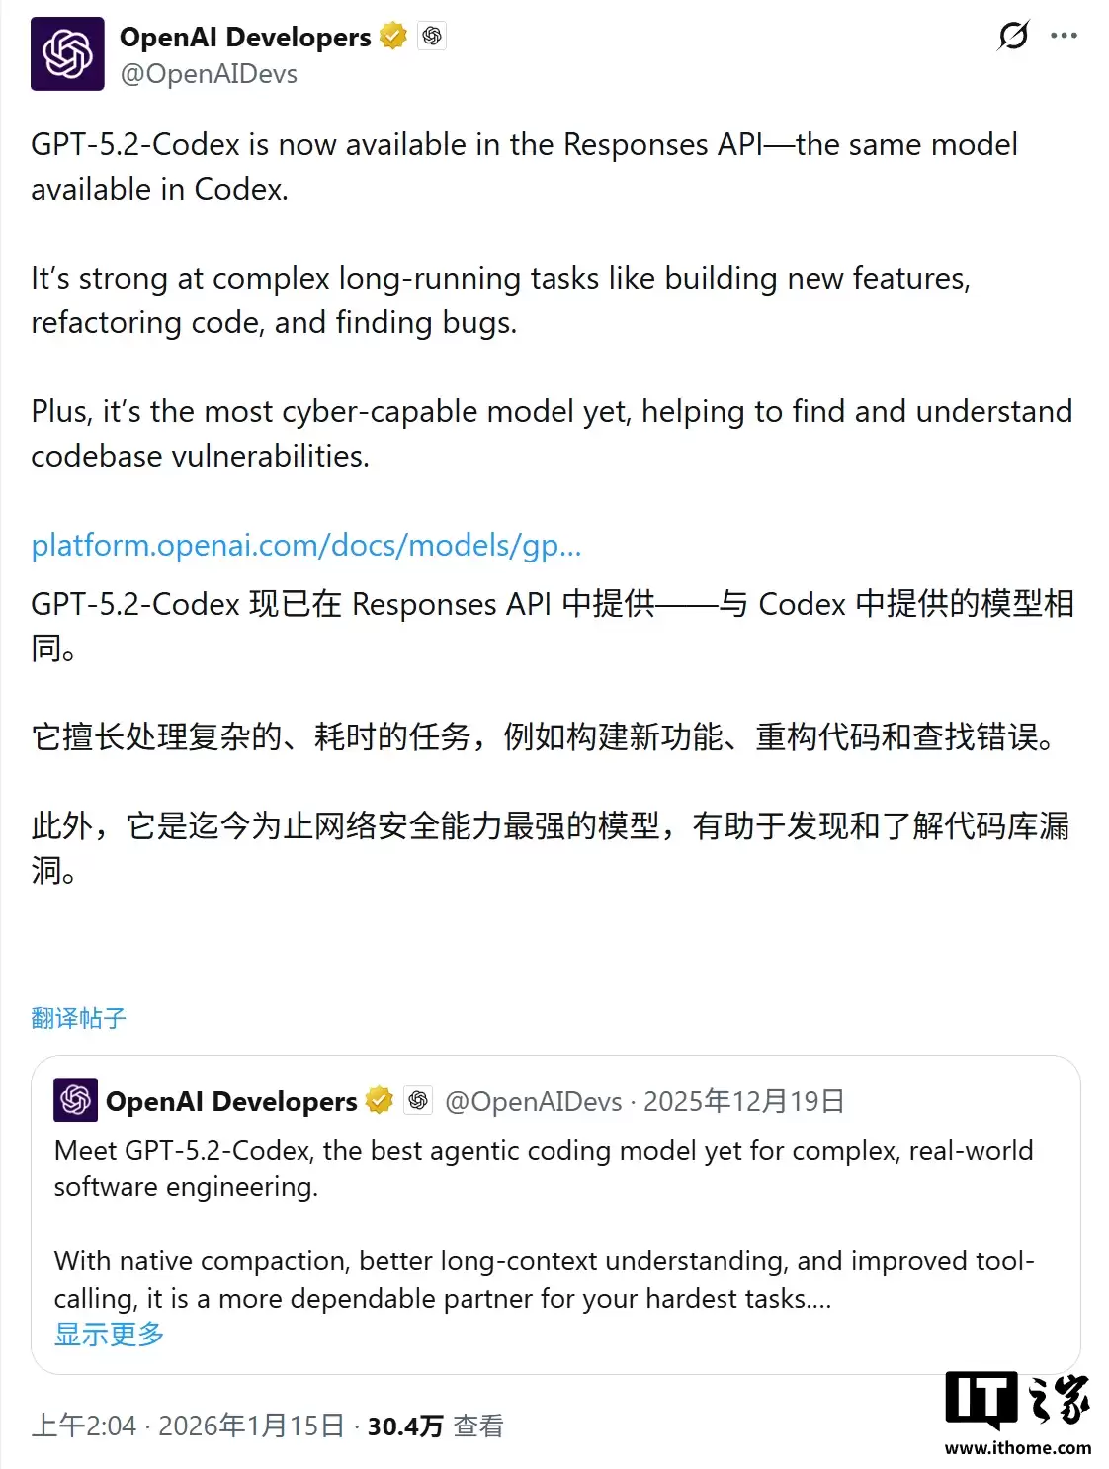
Task: Click the OpenAI affiliation badge in the header
Action: pos(431,36)
